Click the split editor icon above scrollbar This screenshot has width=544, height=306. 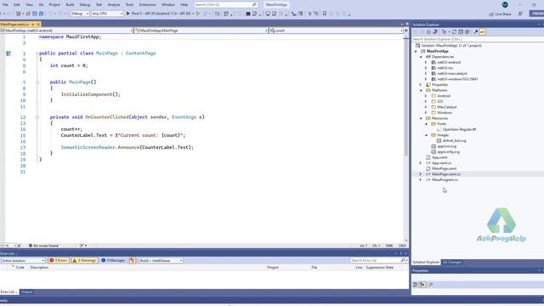406,31
